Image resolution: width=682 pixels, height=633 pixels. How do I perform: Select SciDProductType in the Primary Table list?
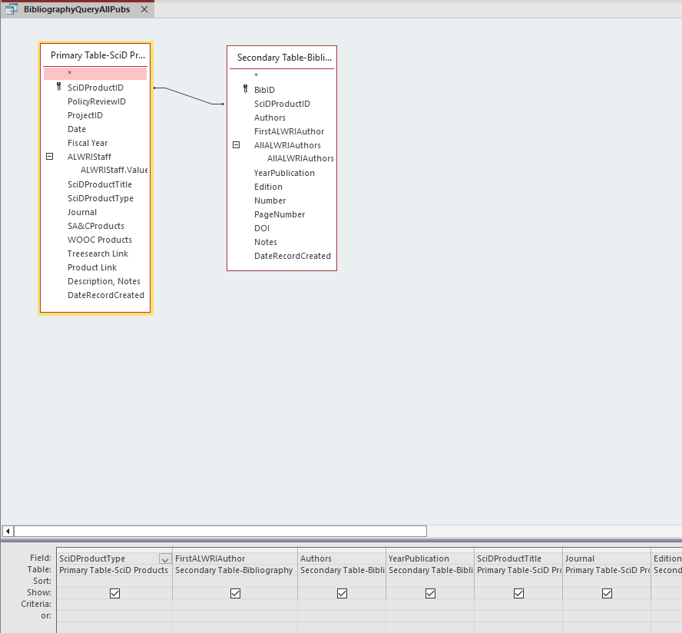point(101,198)
